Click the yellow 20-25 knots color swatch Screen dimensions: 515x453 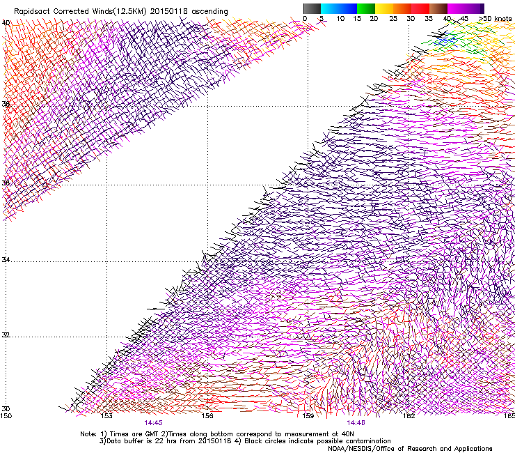point(384,8)
